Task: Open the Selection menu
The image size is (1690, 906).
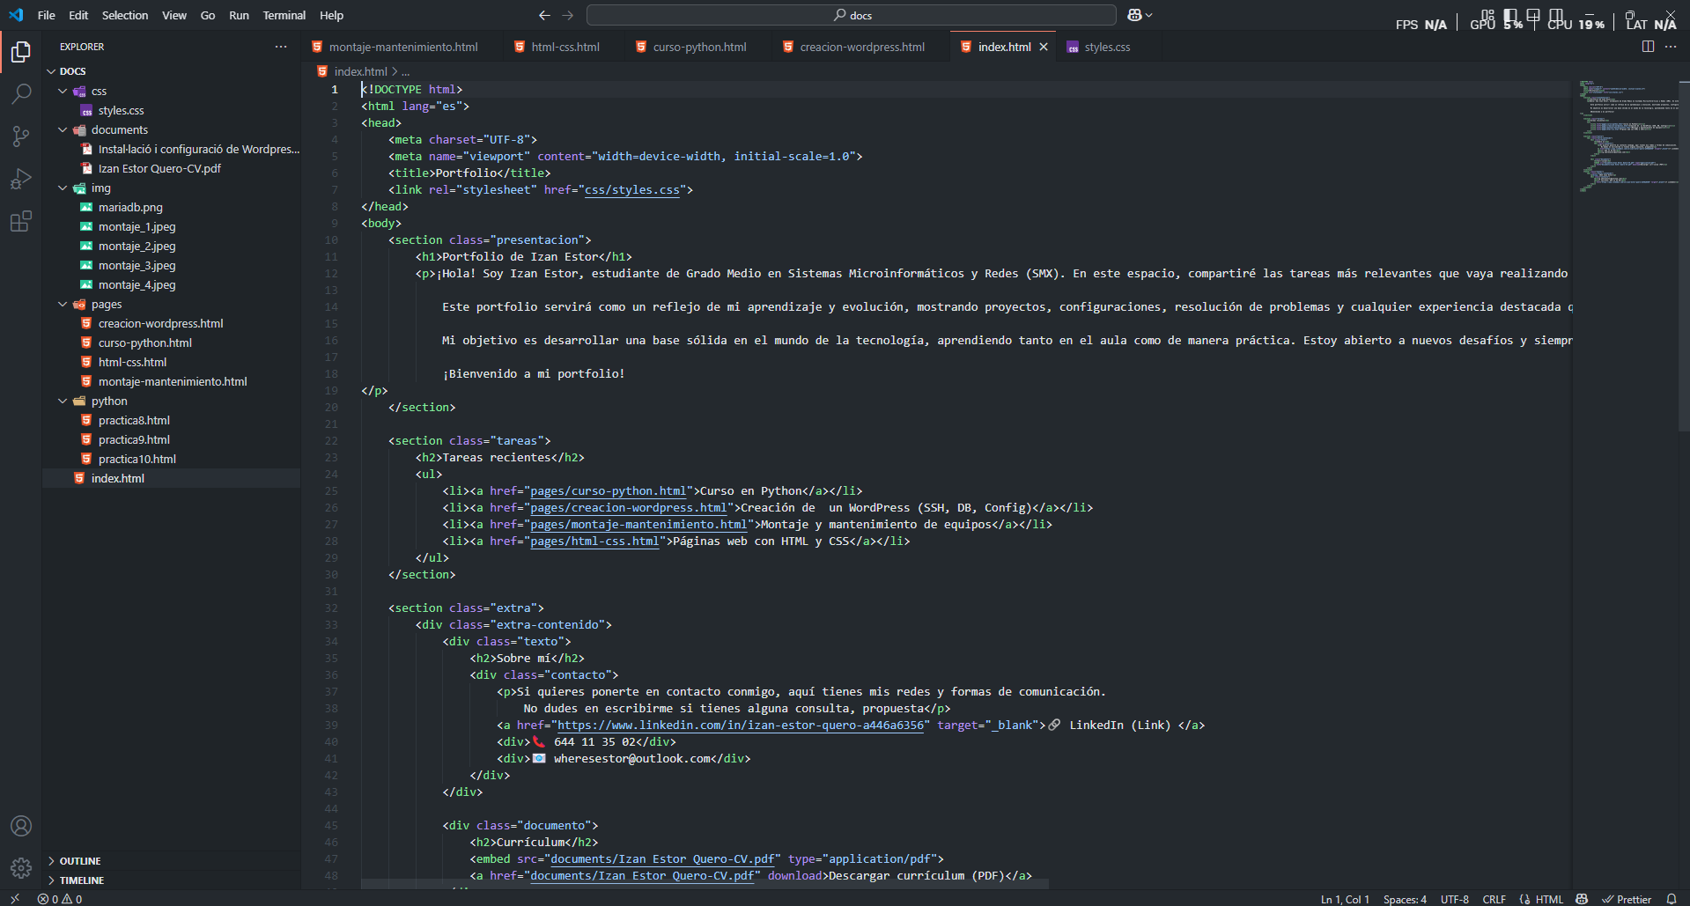Action: [x=125, y=15]
